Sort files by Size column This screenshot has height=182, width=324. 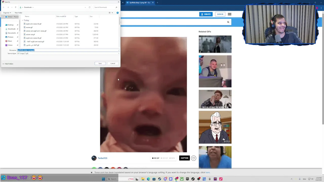pyautogui.click(x=91, y=16)
